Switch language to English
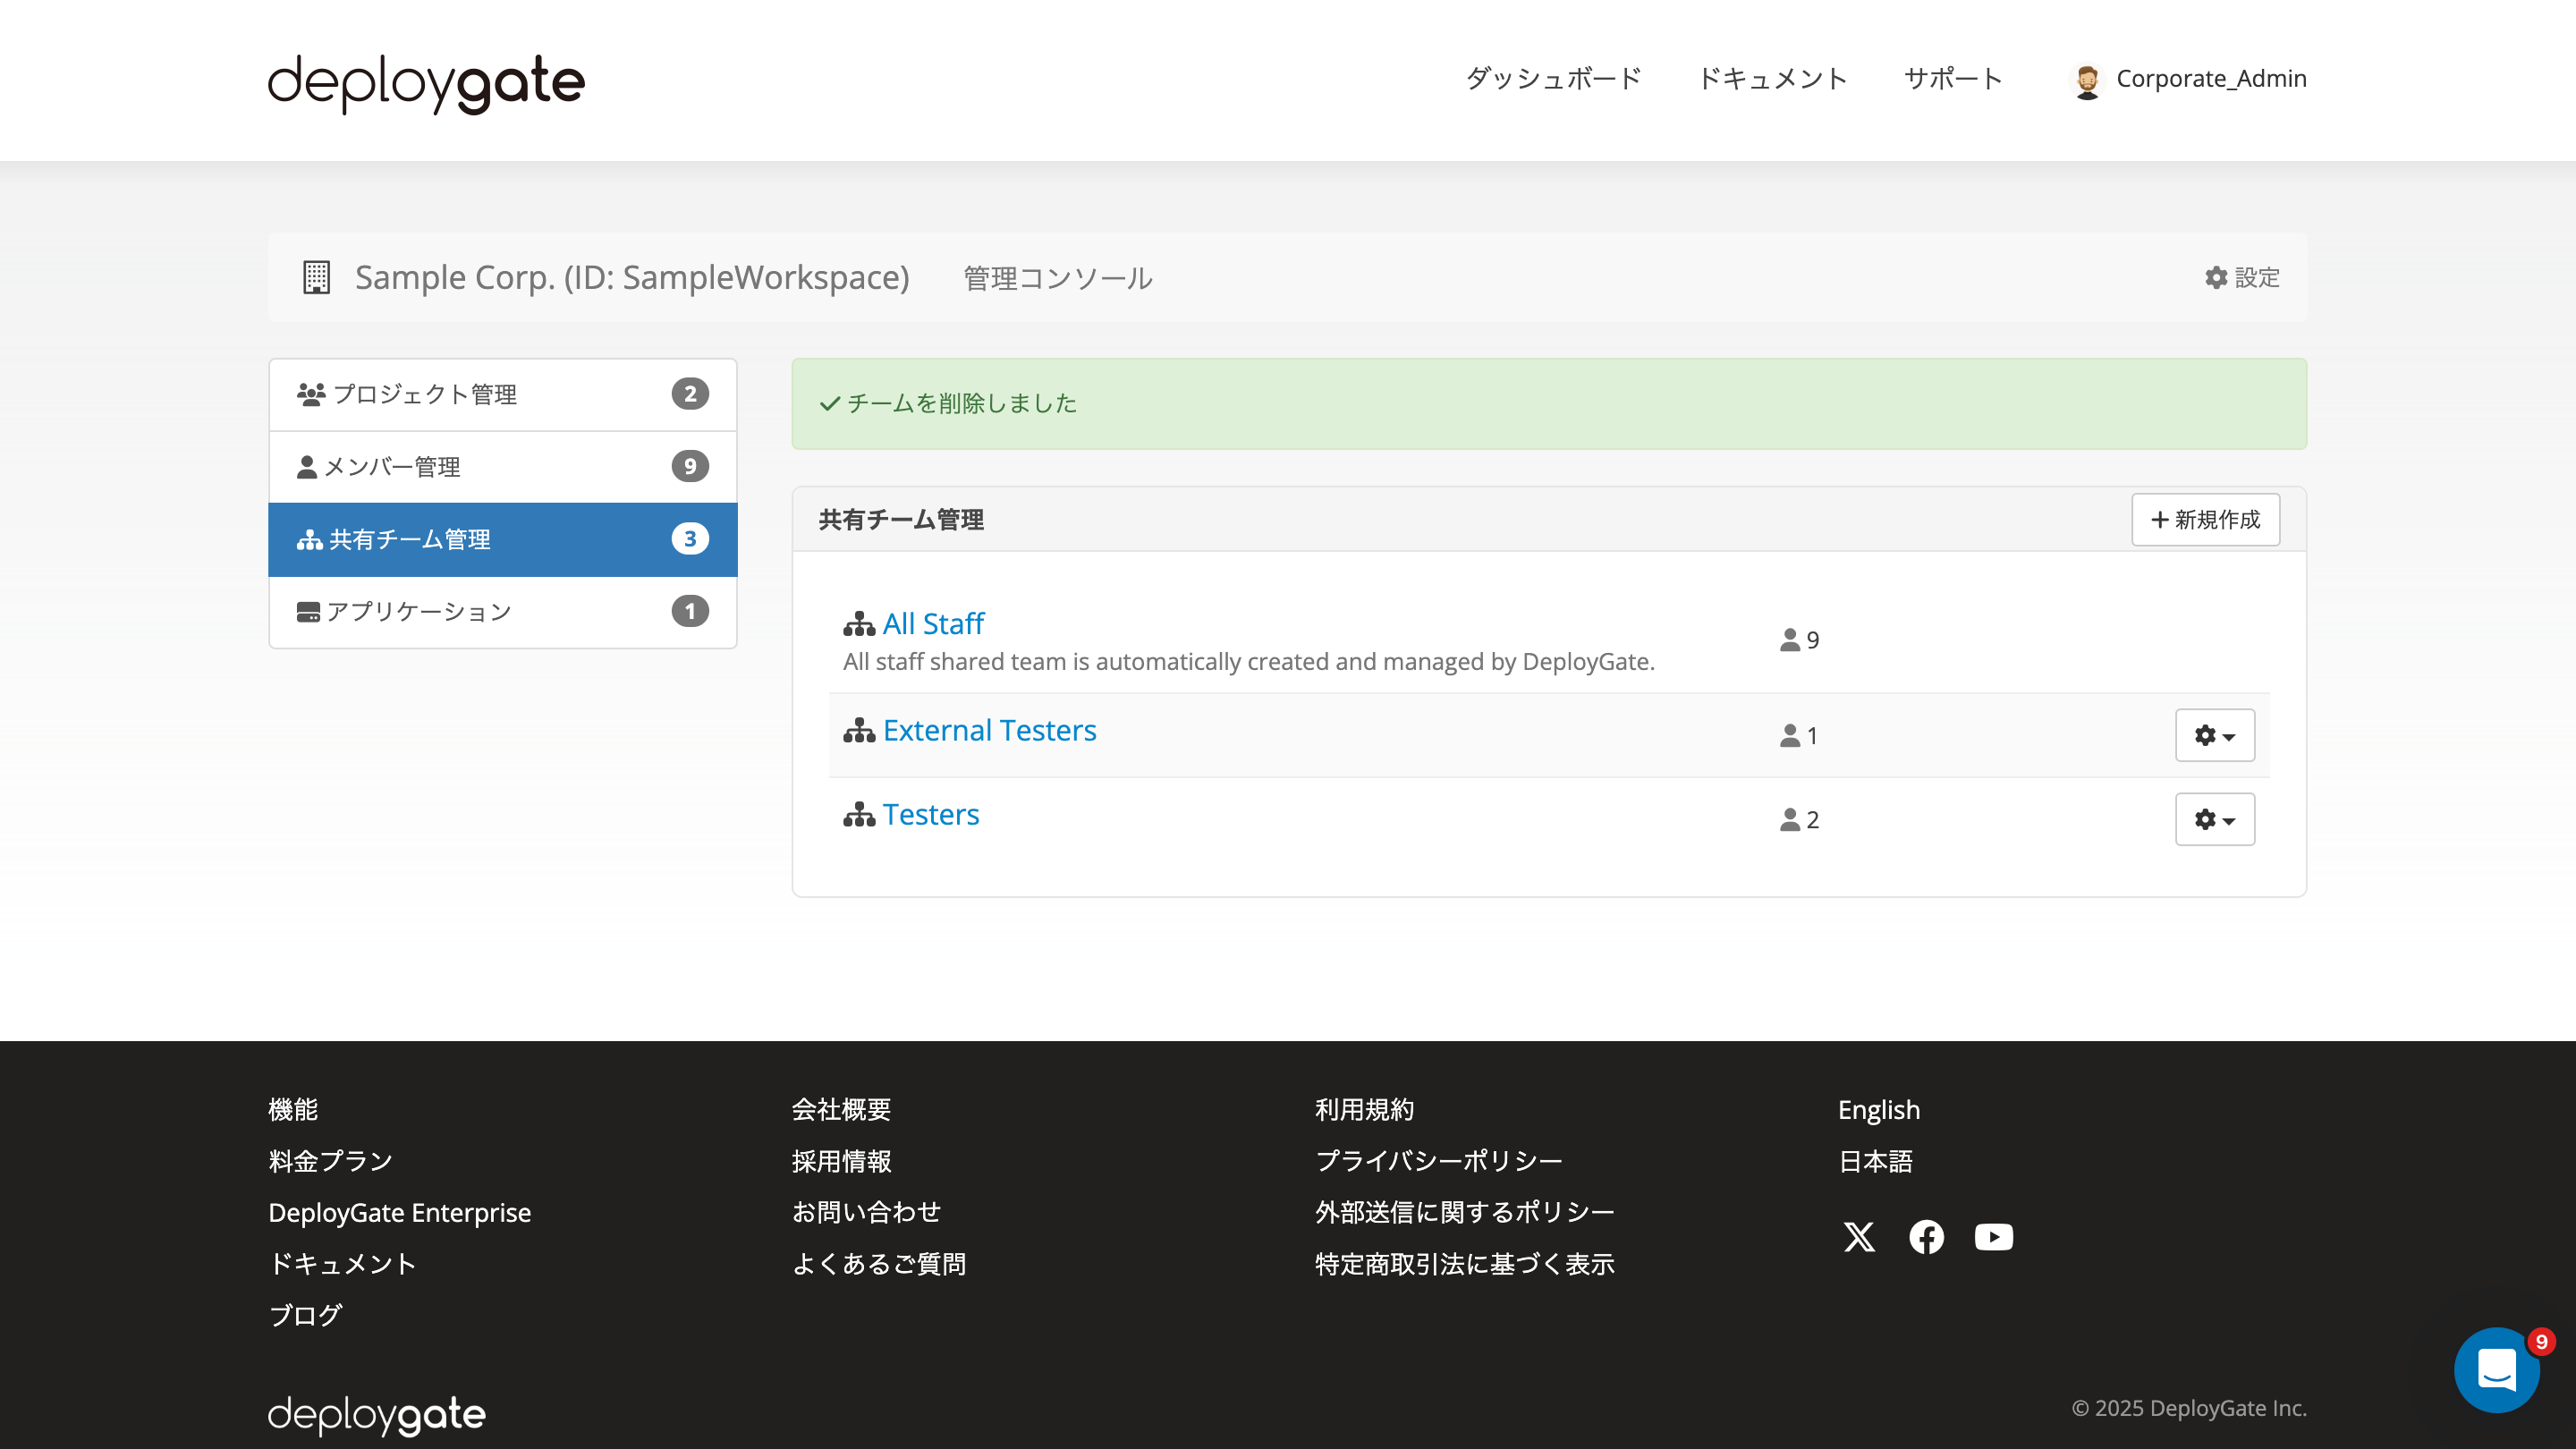 (1879, 1110)
